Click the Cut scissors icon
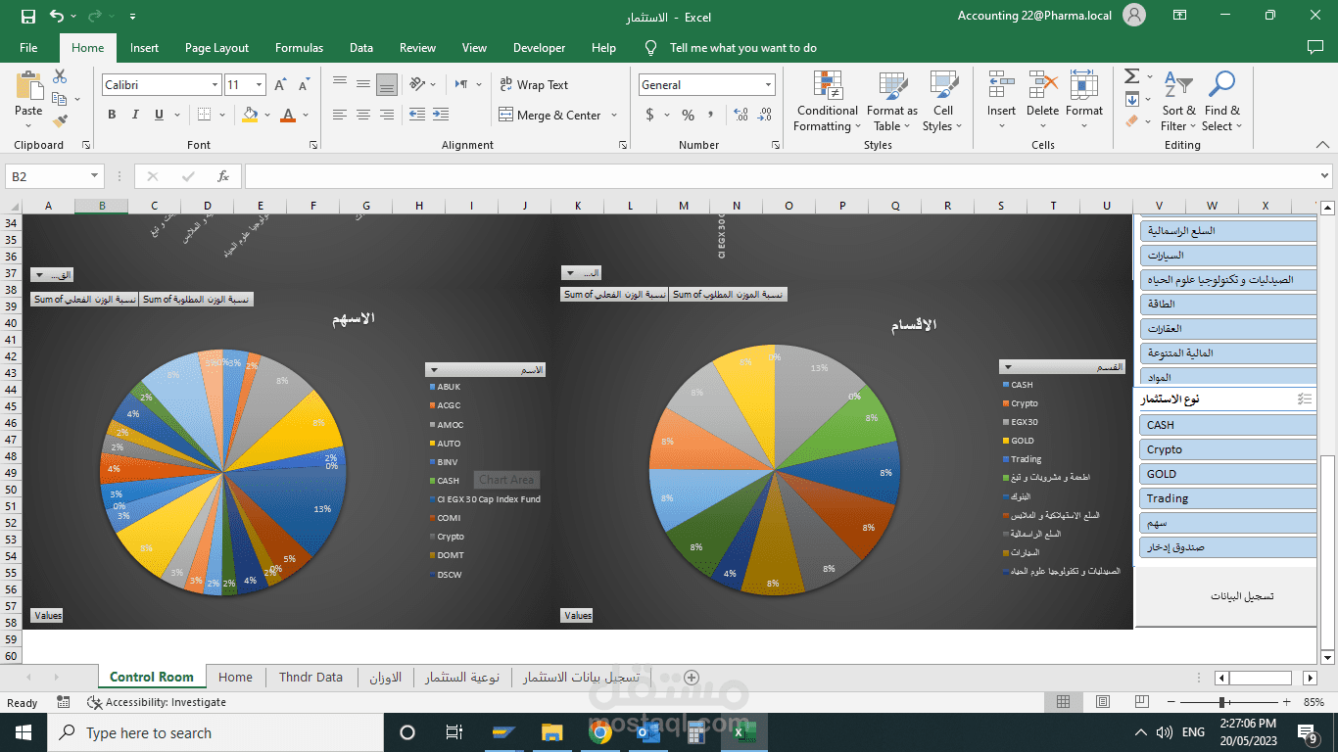Image resolution: width=1338 pixels, height=752 pixels. point(60,76)
